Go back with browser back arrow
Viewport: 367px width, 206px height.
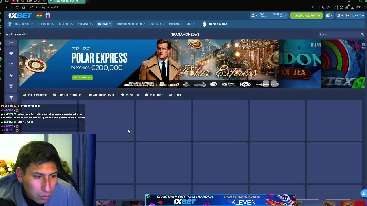tap(7, 7)
